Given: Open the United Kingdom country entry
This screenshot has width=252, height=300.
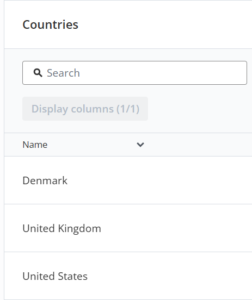Looking at the screenshot, I should pyautogui.click(x=62, y=229).
